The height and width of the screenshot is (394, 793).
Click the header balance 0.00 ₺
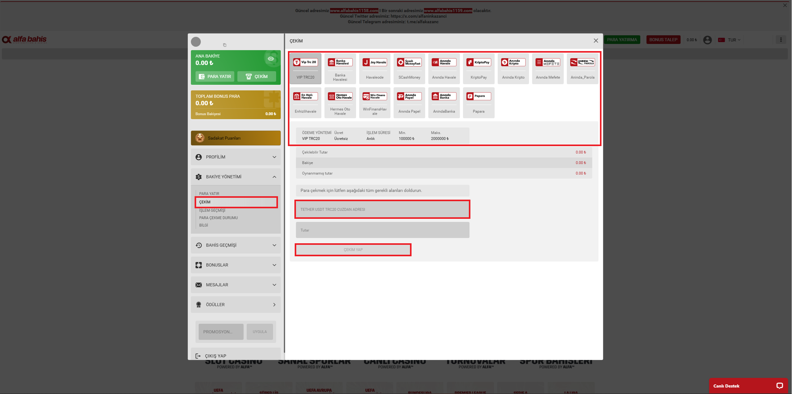(692, 40)
